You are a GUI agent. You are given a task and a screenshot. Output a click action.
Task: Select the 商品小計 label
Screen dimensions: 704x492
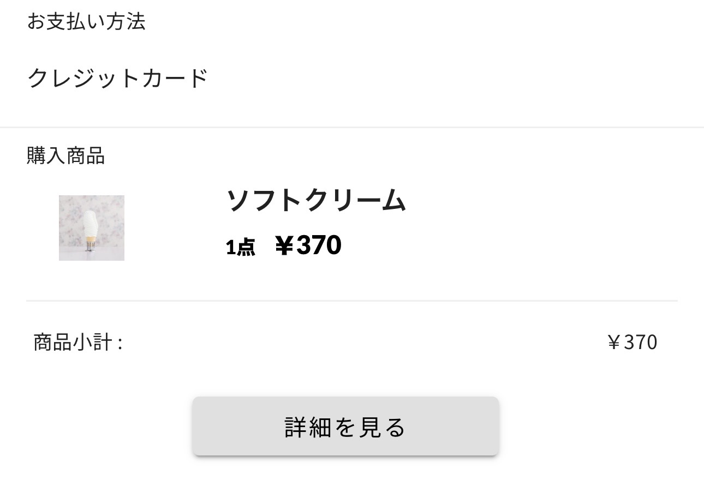(72, 343)
